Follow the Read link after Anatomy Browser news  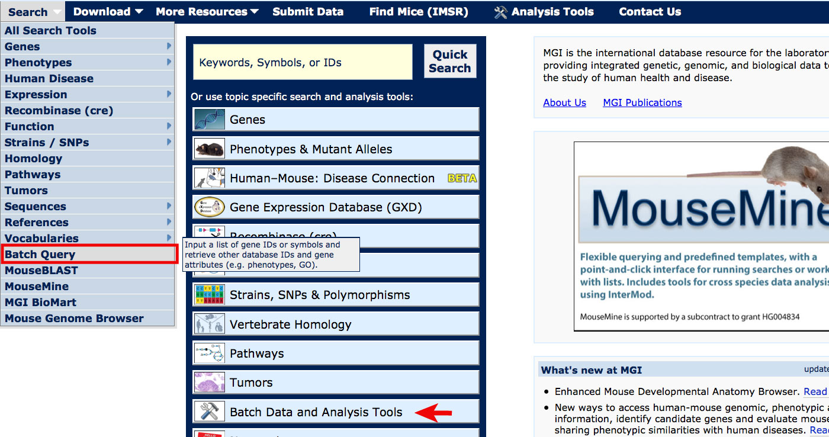click(x=815, y=391)
